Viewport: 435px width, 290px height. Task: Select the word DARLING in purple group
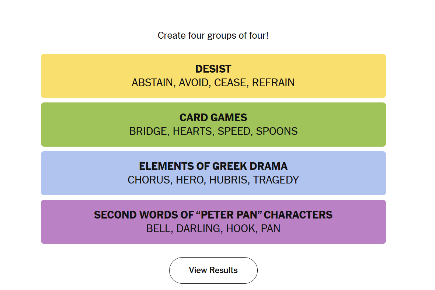[x=198, y=228]
